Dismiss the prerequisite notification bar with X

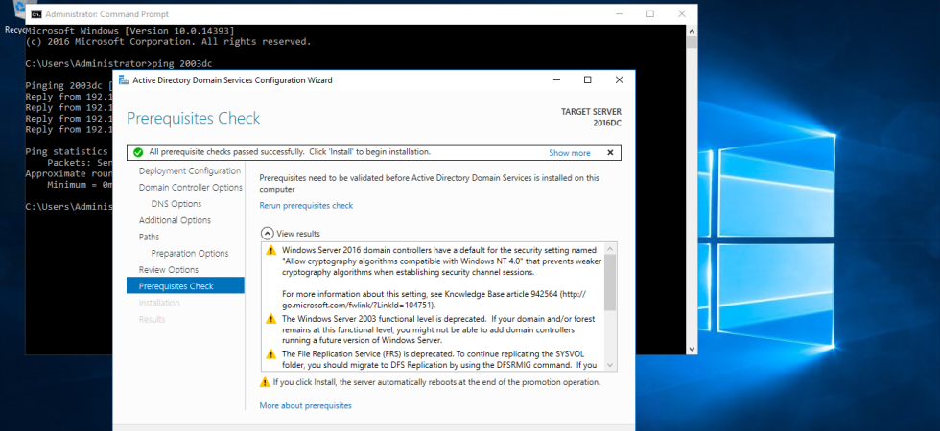pyautogui.click(x=610, y=152)
